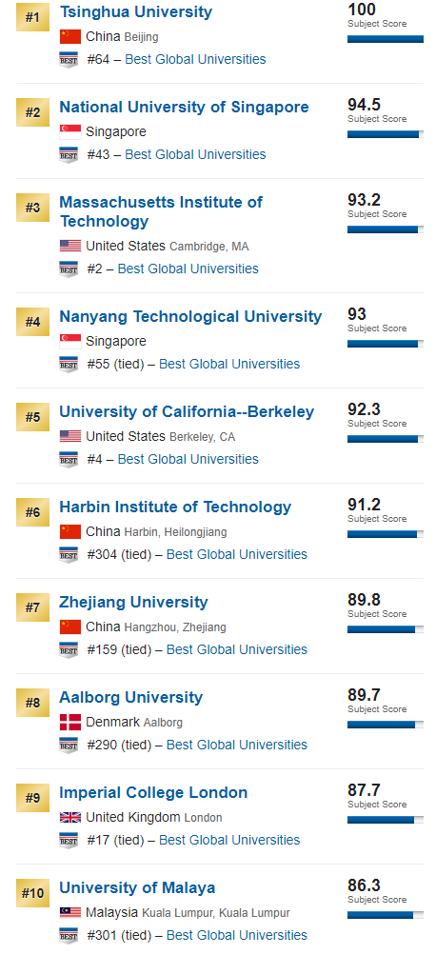Viewport: 436px width, 955px height.
Task: Click the China flag icon under Tsinghua University
Action: tap(70, 36)
